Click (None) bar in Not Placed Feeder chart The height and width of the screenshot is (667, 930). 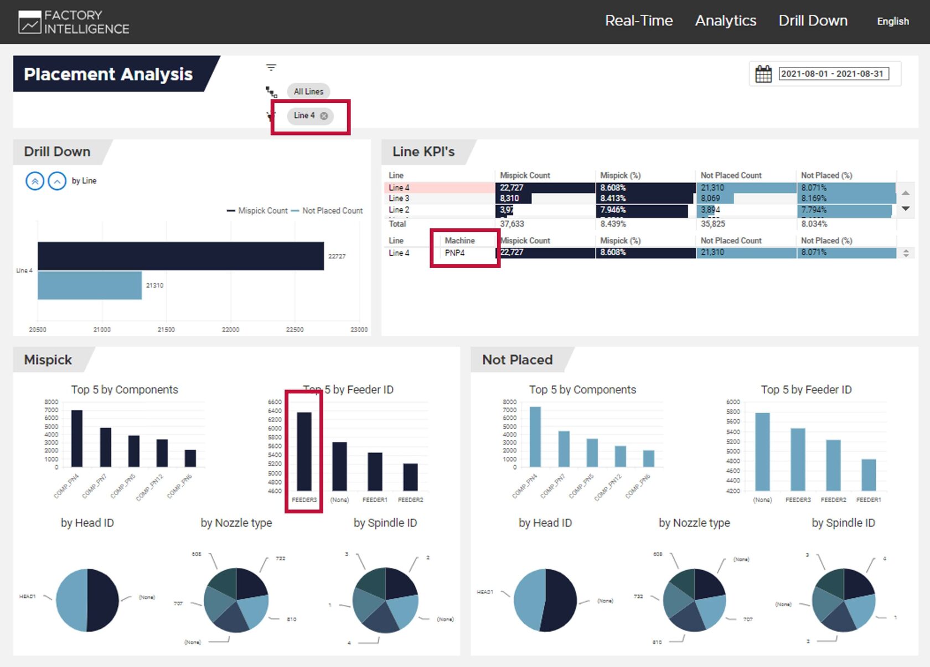point(762,452)
